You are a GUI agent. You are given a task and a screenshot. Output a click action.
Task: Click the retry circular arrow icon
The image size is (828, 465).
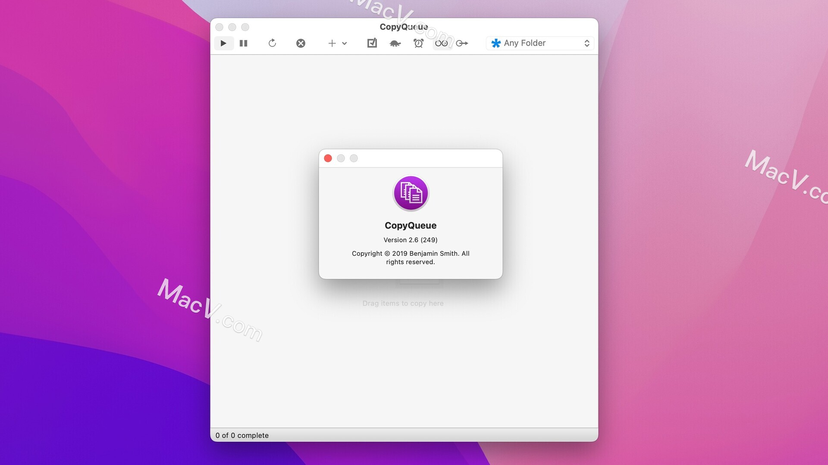click(272, 43)
